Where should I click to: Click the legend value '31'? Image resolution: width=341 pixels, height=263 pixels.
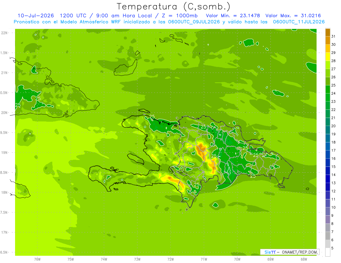[x=333, y=36]
